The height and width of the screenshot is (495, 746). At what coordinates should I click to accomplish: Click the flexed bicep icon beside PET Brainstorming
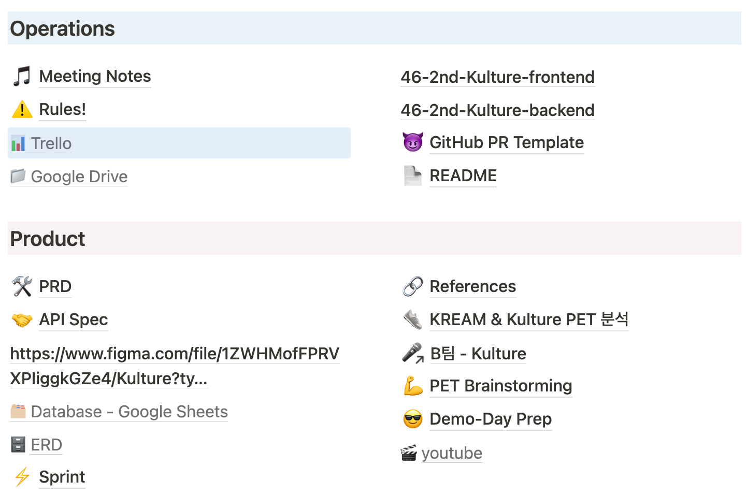[413, 386]
